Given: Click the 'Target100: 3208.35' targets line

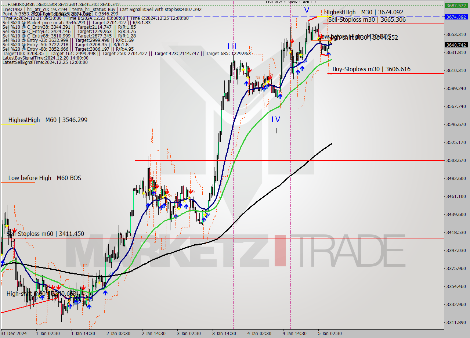Looking at the screenshot, I should (127, 53).
